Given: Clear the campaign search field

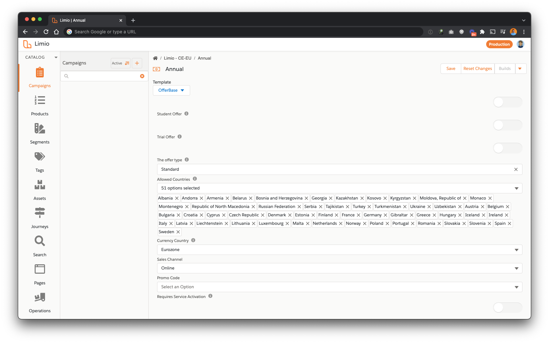Looking at the screenshot, I should point(142,76).
